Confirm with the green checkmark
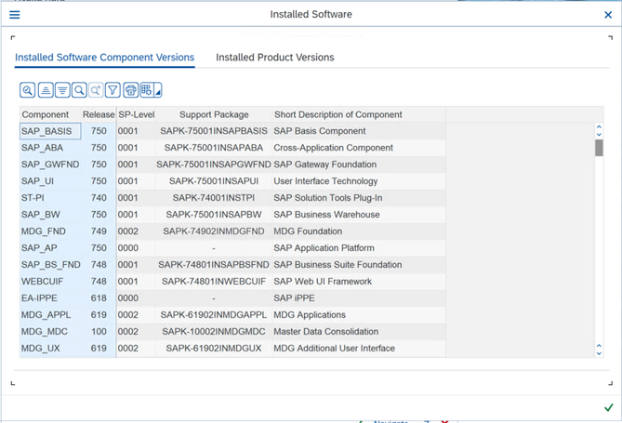The width and height of the screenshot is (622, 423). (x=608, y=407)
